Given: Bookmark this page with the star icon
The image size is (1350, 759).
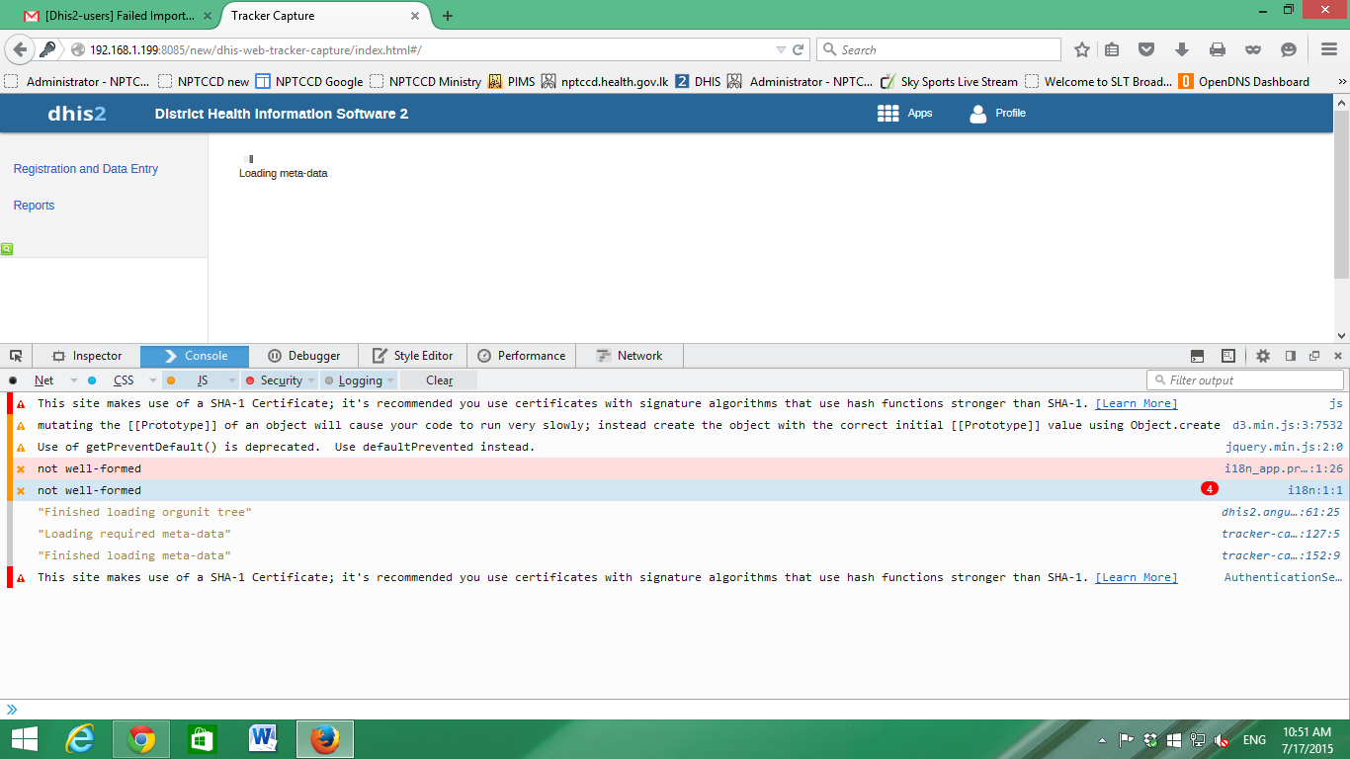Looking at the screenshot, I should (1082, 49).
